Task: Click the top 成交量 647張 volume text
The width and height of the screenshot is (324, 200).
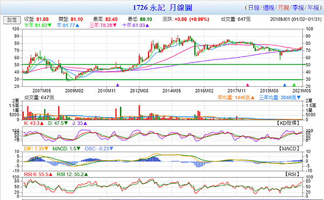Action: (x=236, y=19)
